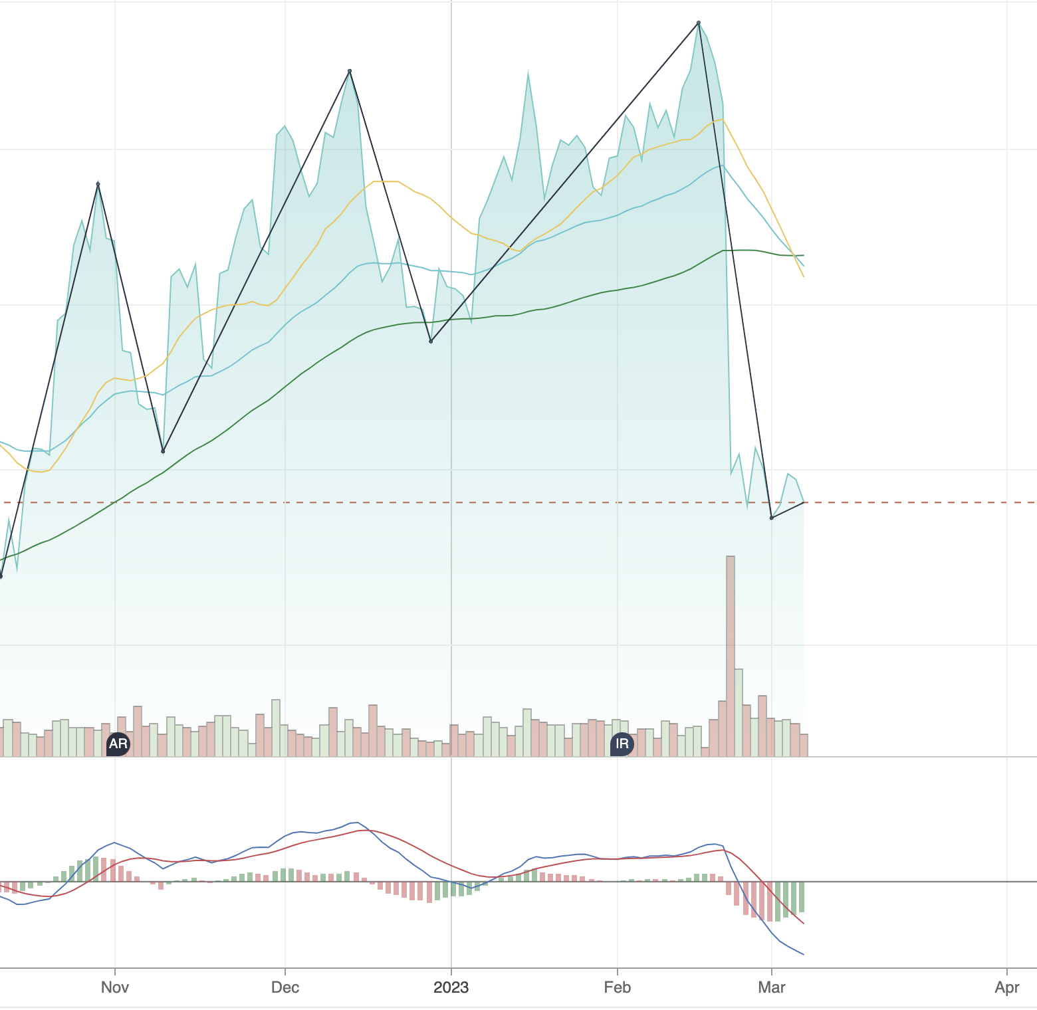Screen dimensions: 1037x1010
Task: Select the highest price peak point
Action: (x=699, y=23)
